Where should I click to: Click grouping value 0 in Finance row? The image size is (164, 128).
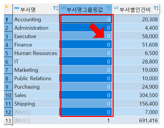pos(86,44)
